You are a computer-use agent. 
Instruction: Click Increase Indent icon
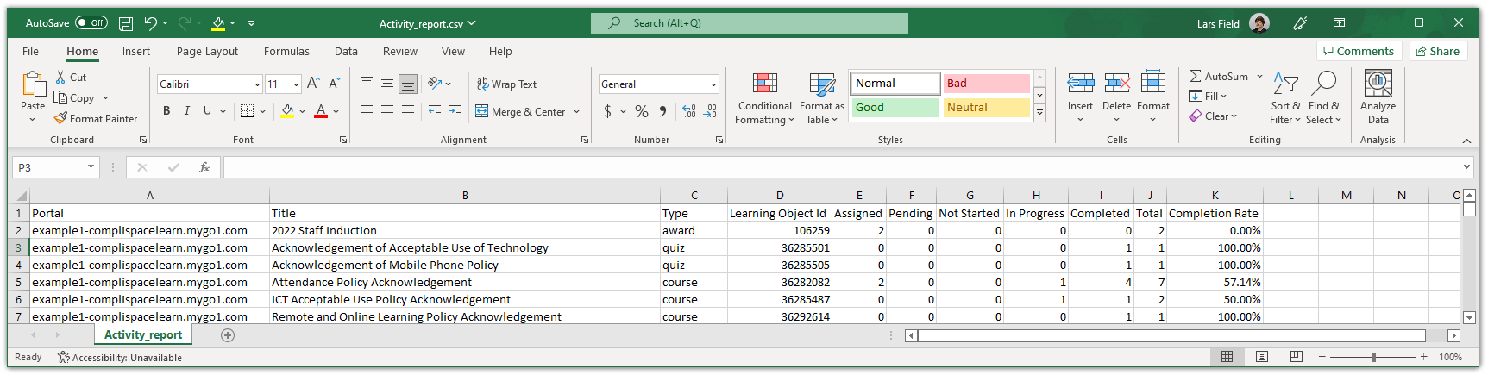click(455, 110)
